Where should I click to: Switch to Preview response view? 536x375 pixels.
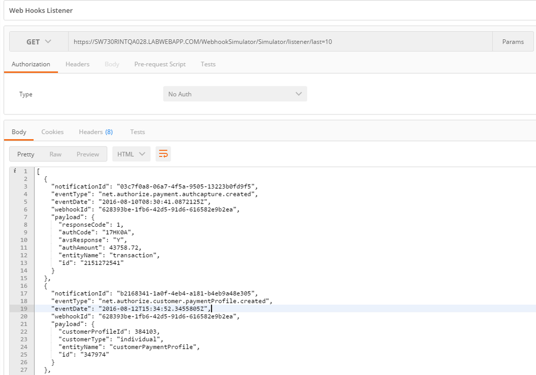87,154
